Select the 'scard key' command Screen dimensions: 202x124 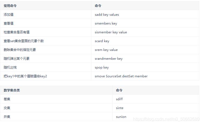click(x=102, y=41)
